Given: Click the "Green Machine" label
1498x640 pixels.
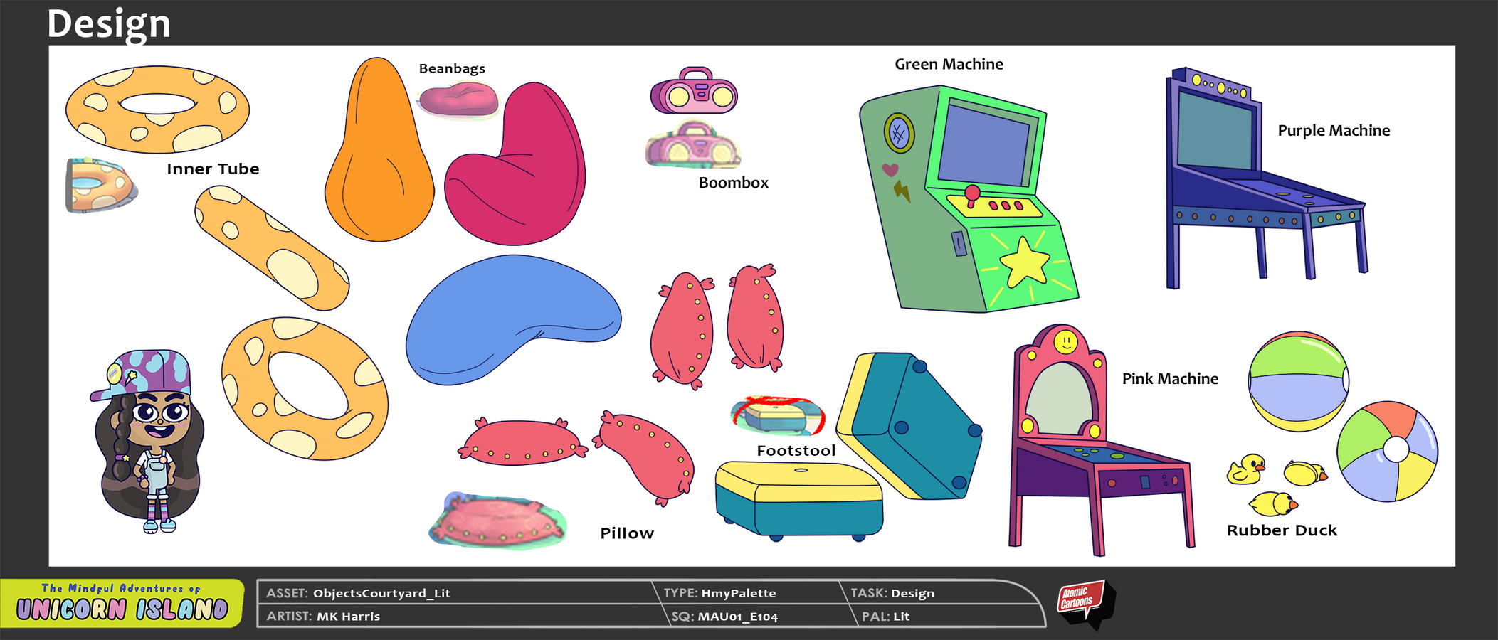Looking at the screenshot, I should pos(948,64).
